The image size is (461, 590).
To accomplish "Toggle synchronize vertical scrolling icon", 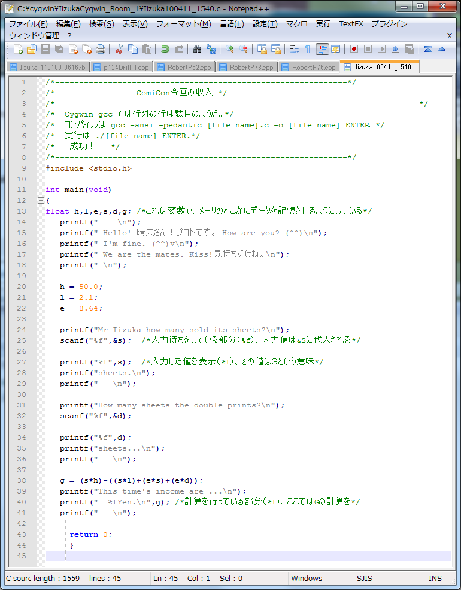I will [262, 49].
